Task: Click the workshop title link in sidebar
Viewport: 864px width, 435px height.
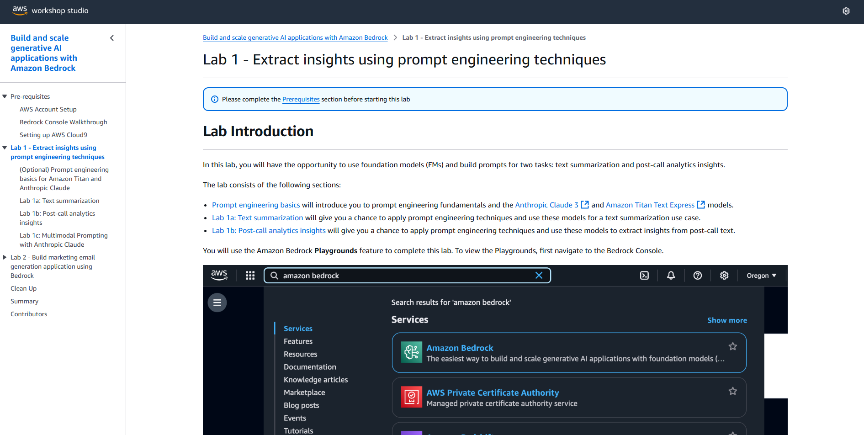Action: [x=44, y=53]
